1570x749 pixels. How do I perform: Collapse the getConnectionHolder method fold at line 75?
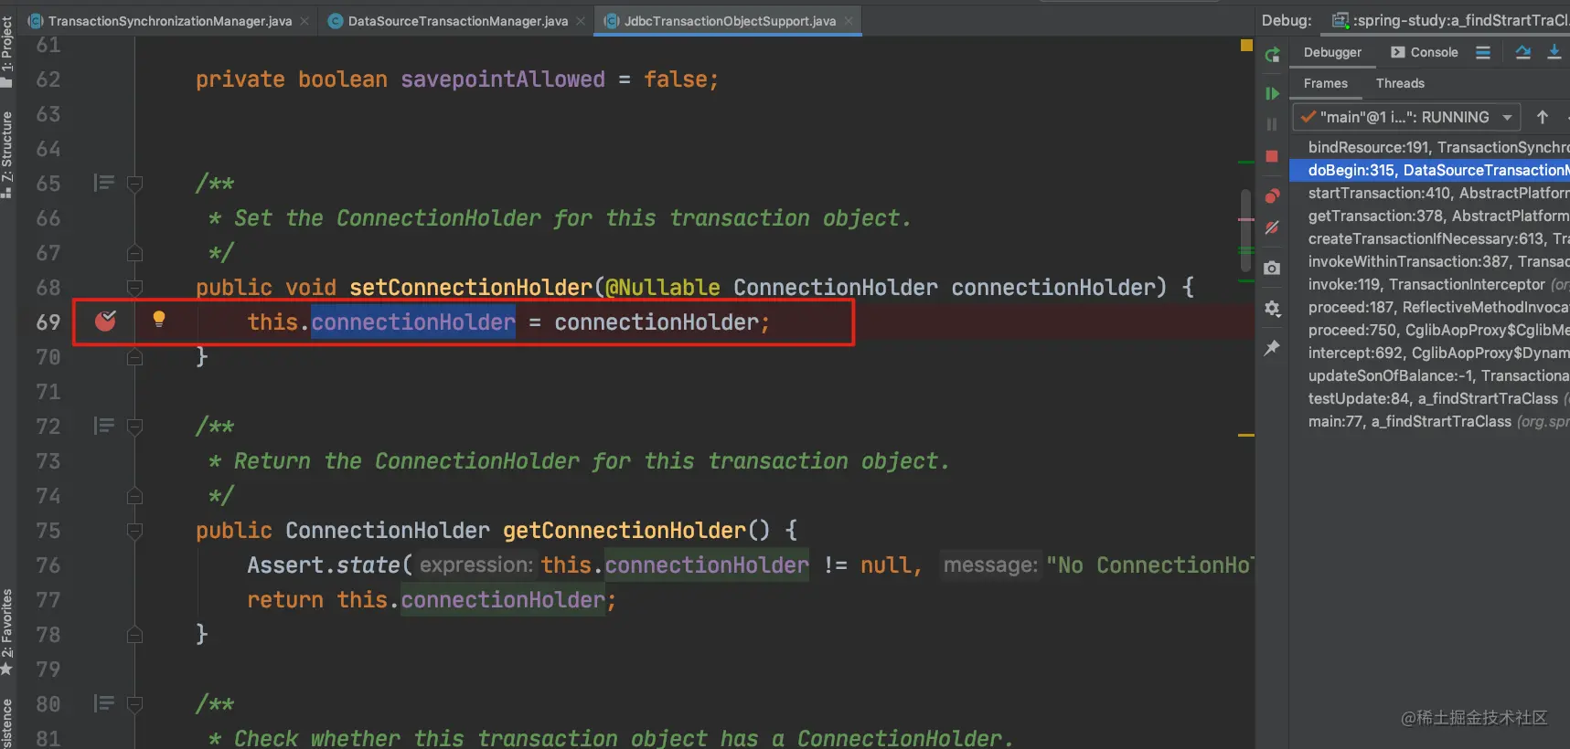(x=134, y=531)
